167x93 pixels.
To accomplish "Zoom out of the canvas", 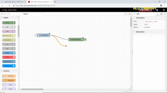I will pyautogui.click(x=123, y=91).
